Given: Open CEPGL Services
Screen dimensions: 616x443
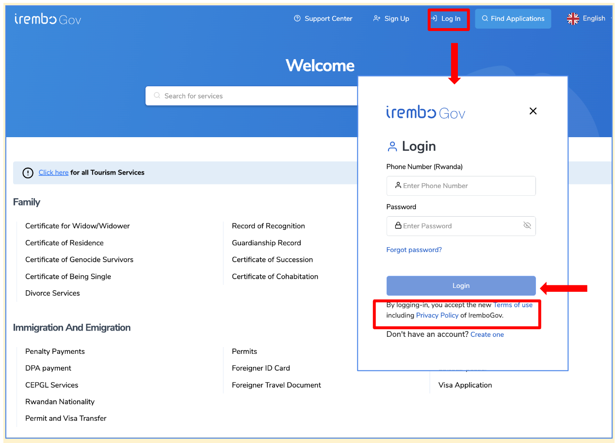Looking at the screenshot, I should [51, 385].
